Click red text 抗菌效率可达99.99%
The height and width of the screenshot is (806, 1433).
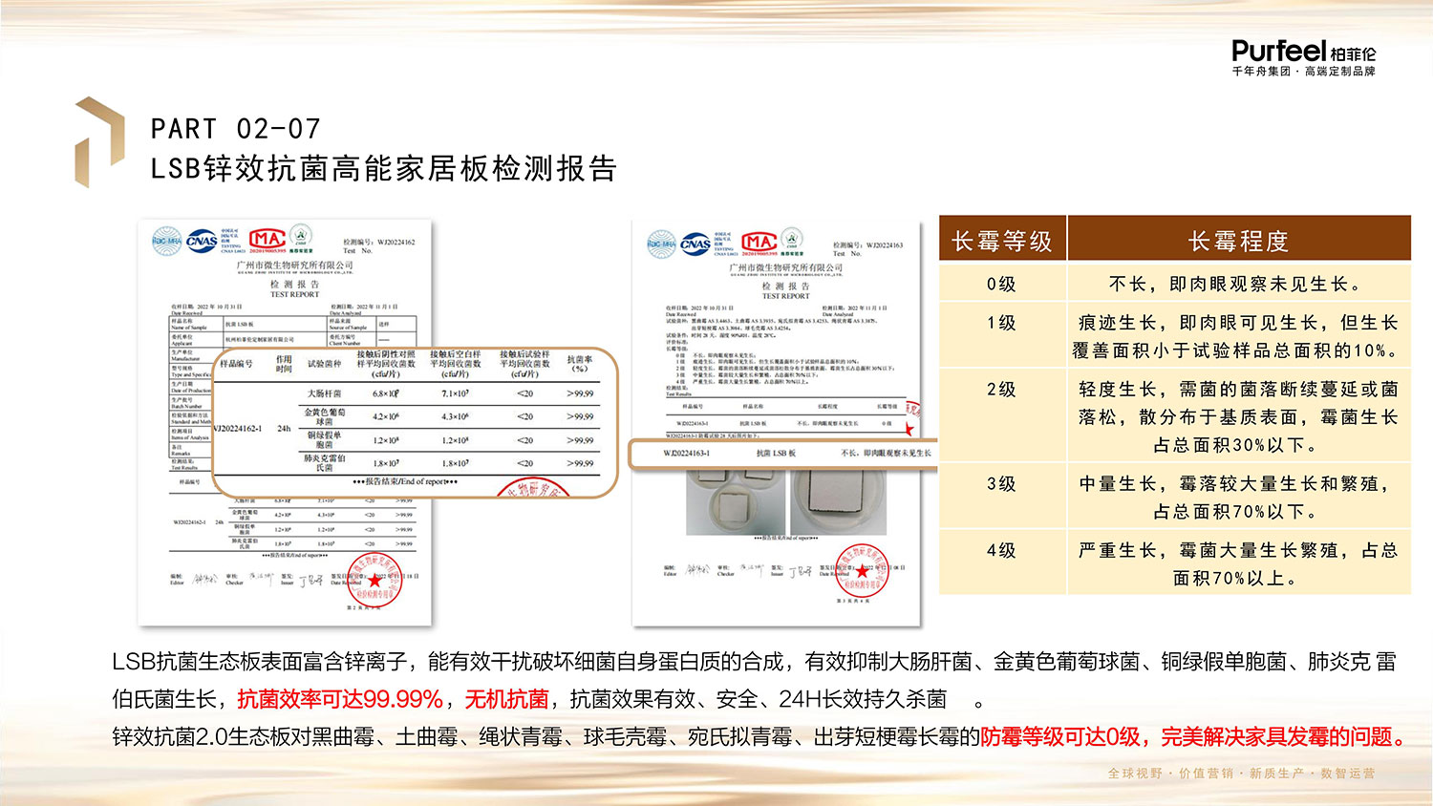point(340,699)
